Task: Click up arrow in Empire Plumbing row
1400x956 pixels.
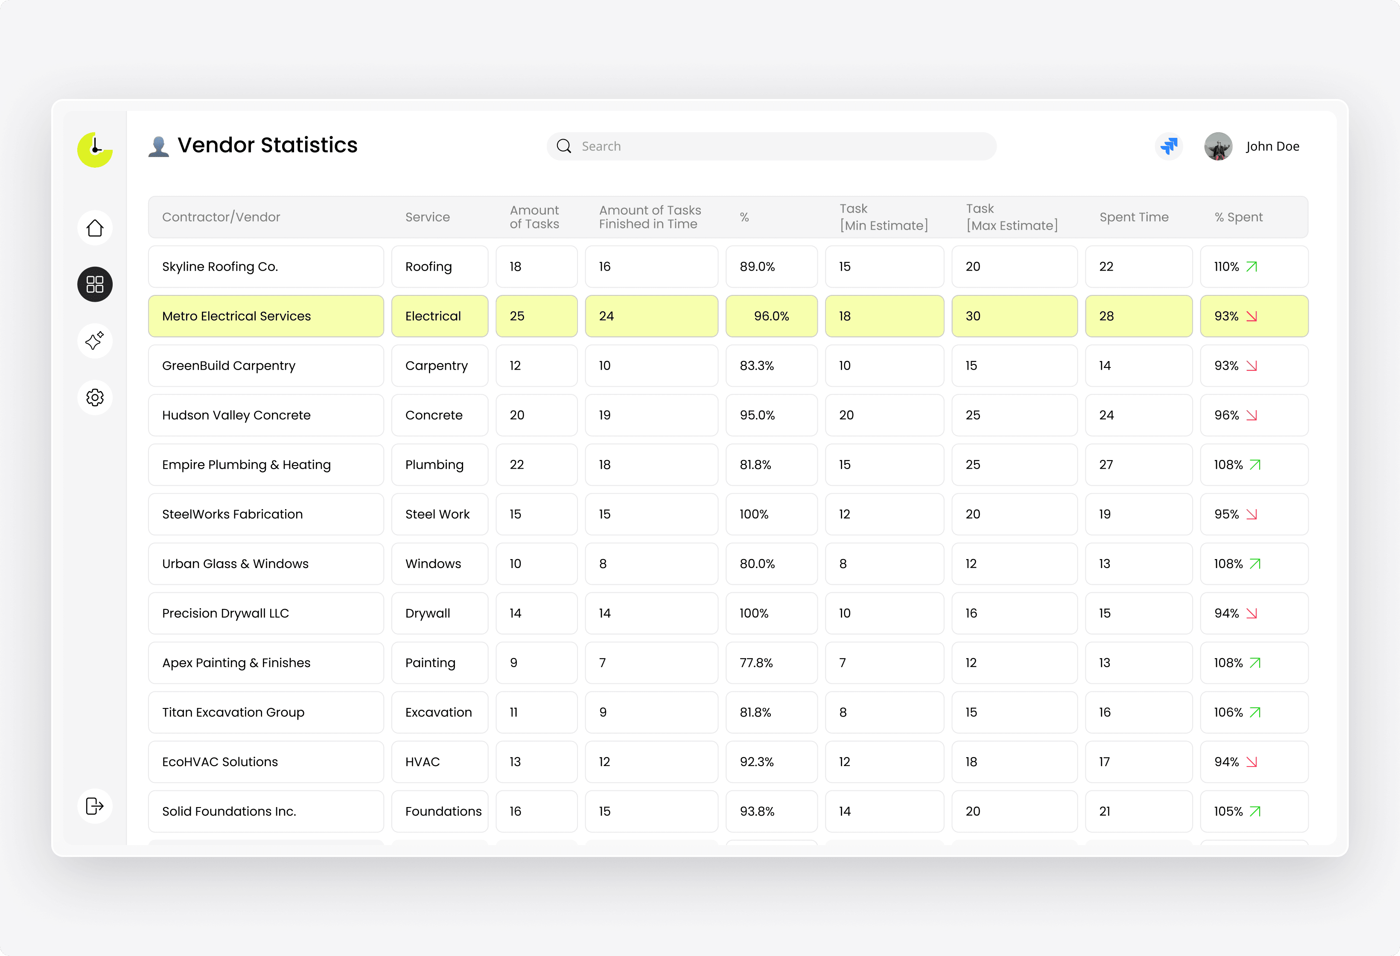Action: coord(1255,464)
